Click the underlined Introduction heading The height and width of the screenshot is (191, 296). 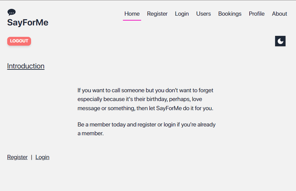coord(26,66)
